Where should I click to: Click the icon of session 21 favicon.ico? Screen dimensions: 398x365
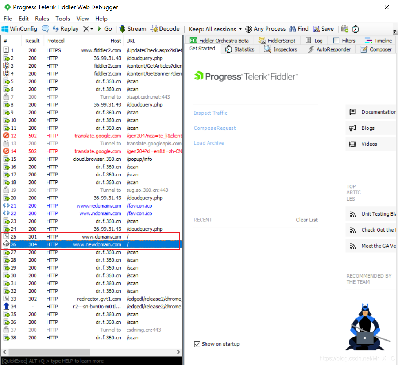tap(6, 205)
